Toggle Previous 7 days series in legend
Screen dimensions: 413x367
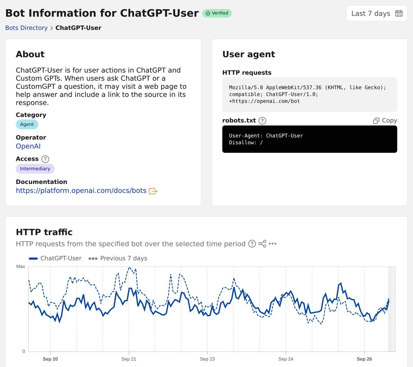click(118, 258)
